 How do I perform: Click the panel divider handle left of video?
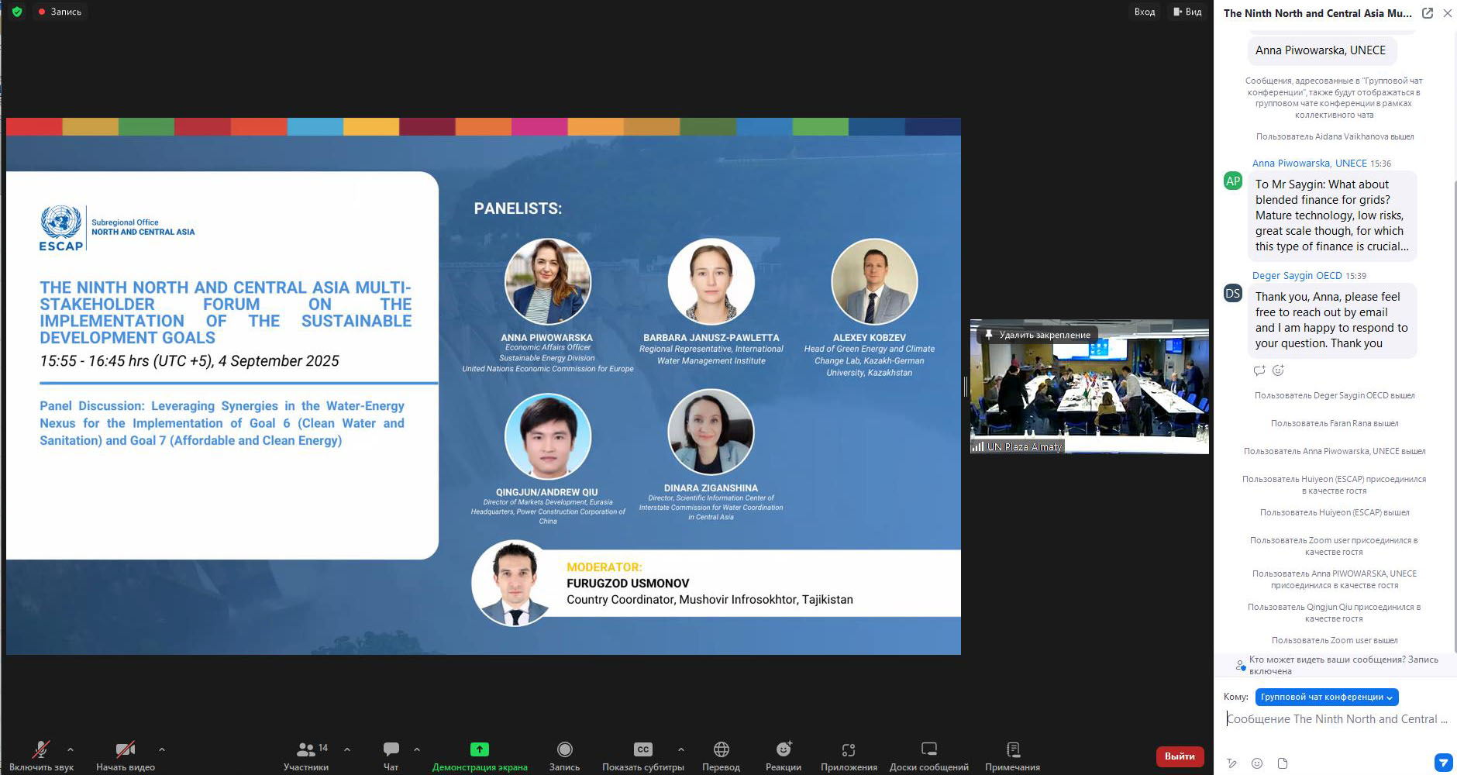tap(966, 386)
